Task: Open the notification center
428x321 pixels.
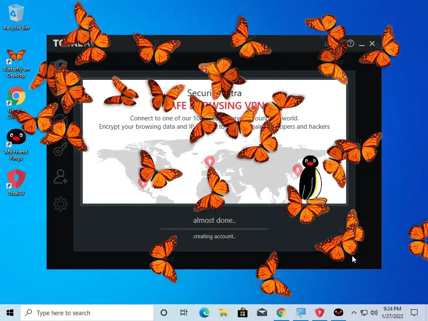Action: 414,313
